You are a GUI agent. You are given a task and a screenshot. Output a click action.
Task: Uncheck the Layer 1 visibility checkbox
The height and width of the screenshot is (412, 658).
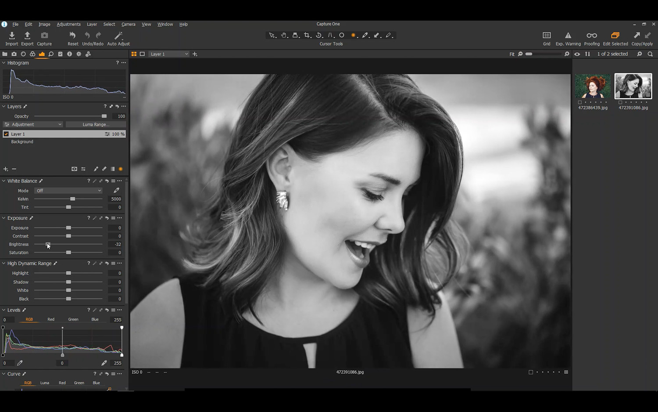pyautogui.click(x=6, y=134)
